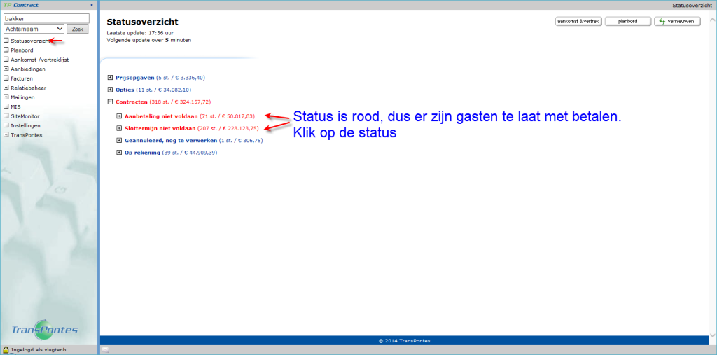The width and height of the screenshot is (717, 355).
Task: Close the TP Contract sidebar panel
Action: pyautogui.click(x=92, y=5)
